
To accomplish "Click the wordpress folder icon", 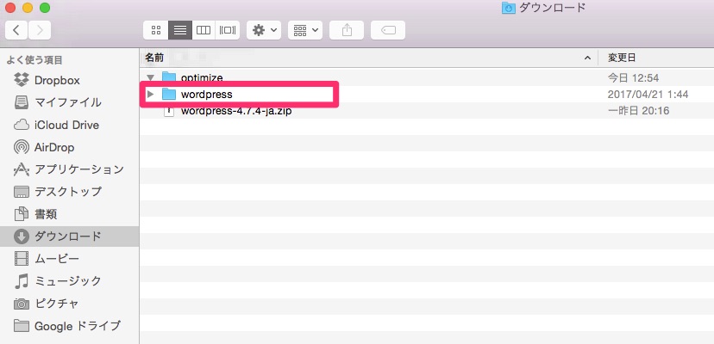I will click(169, 94).
